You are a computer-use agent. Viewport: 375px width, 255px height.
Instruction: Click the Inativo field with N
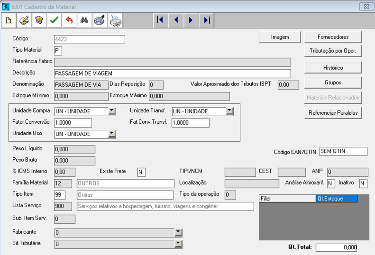click(x=363, y=183)
